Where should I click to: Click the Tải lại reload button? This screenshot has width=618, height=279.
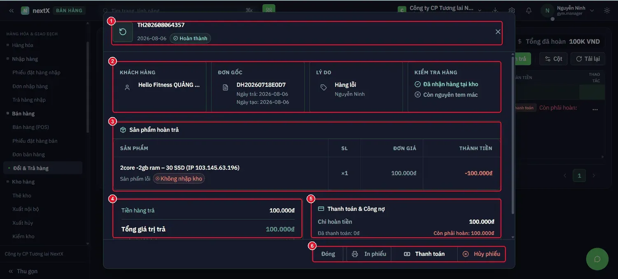[x=588, y=59]
